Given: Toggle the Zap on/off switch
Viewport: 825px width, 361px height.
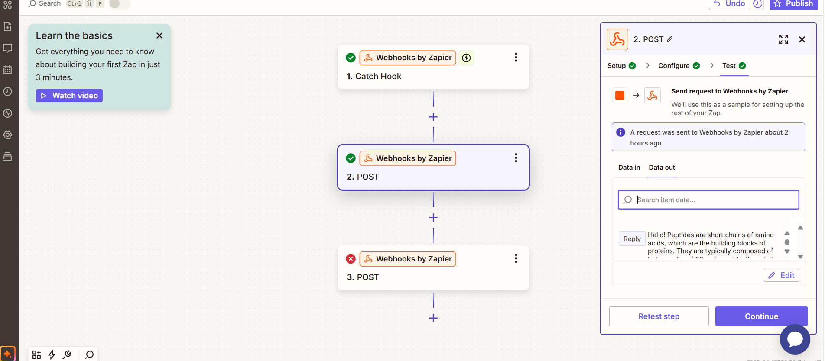Looking at the screenshot, I should [x=119, y=4].
